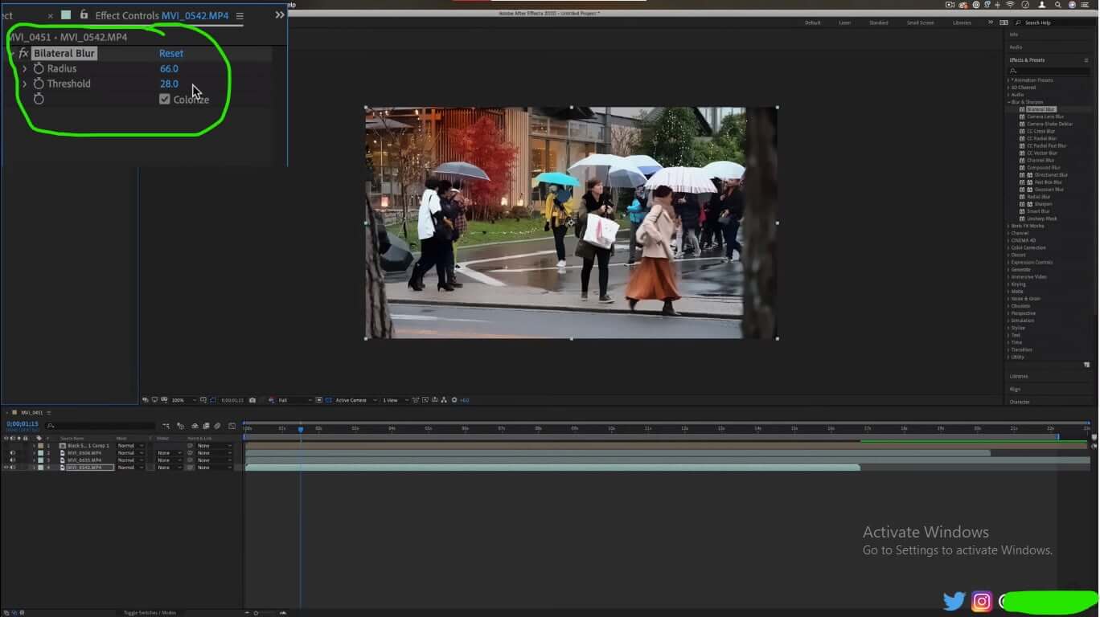Image resolution: width=1100 pixels, height=617 pixels.
Task: Toggle the Radius stopwatch keyframe icon
Action: point(39,69)
